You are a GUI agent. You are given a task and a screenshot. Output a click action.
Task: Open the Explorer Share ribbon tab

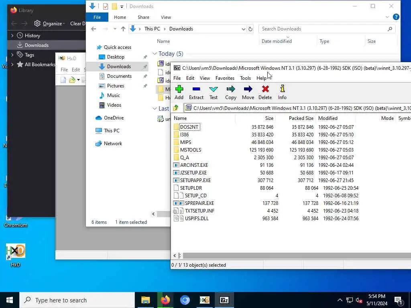click(x=143, y=17)
